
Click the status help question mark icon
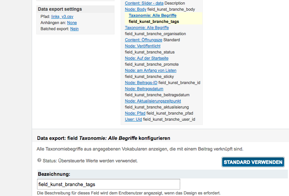(x=39, y=160)
